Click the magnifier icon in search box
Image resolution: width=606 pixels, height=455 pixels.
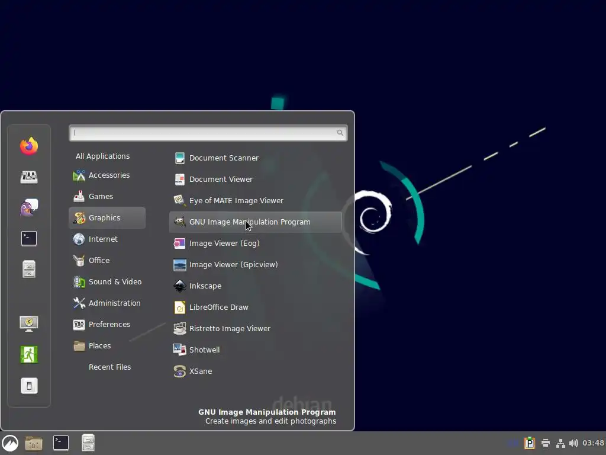(x=340, y=133)
